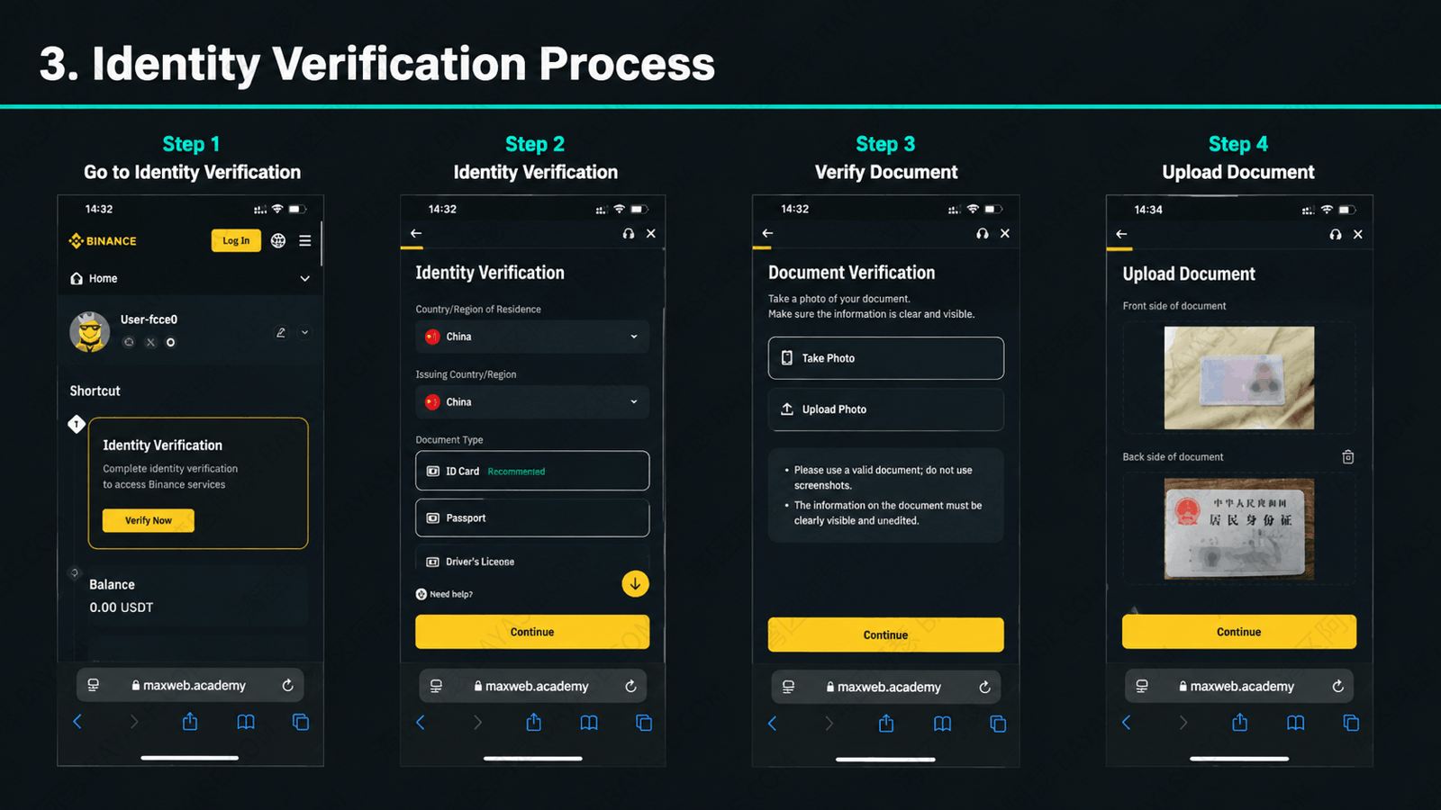Click the Binance logo in Step 1 phone
1441x810 pixels.
pos(103,241)
